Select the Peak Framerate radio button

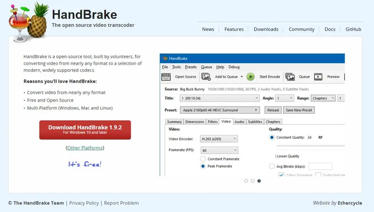click(x=203, y=166)
